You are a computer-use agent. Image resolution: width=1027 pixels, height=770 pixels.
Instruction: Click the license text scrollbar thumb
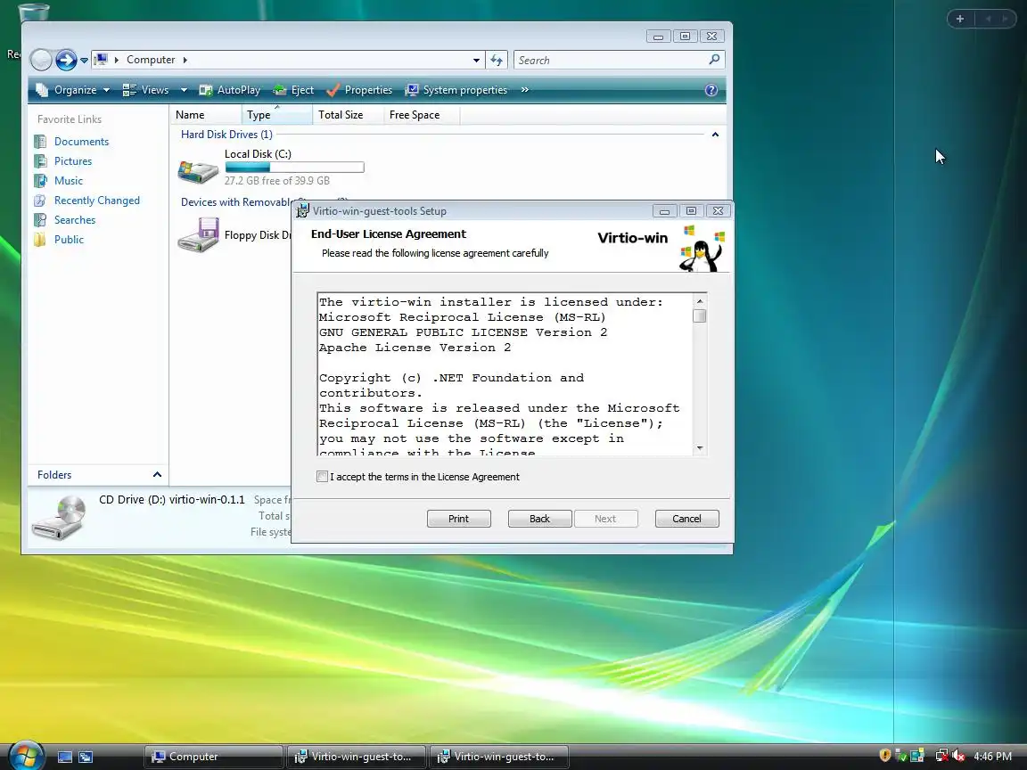tap(700, 315)
